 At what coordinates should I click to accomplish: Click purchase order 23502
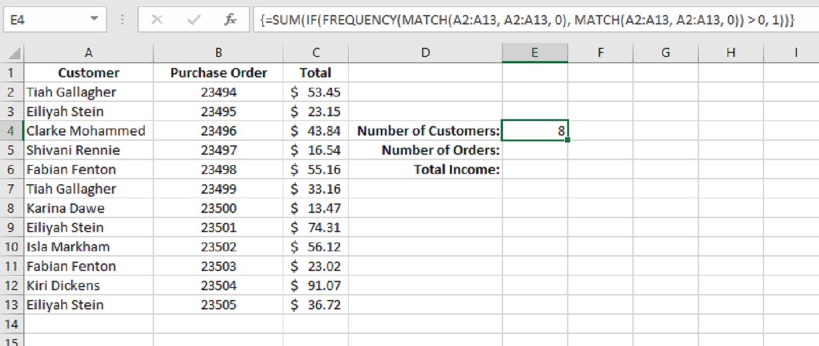point(219,247)
